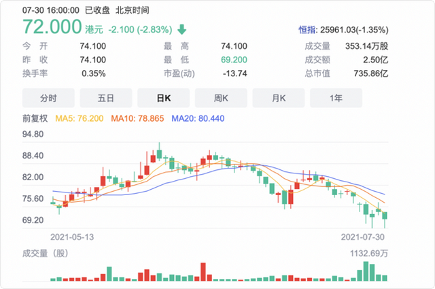Click the 成交量 value 353.14万股
Image resolution: width=435 pixels, height=289 pixels.
tap(366, 46)
